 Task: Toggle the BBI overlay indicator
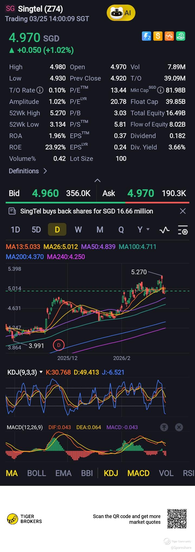pyautogui.click(x=87, y=473)
